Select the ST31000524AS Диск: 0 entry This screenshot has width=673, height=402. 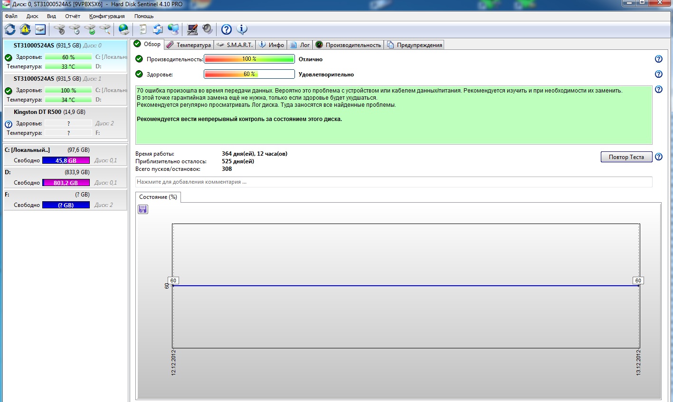click(x=65, y=56)
